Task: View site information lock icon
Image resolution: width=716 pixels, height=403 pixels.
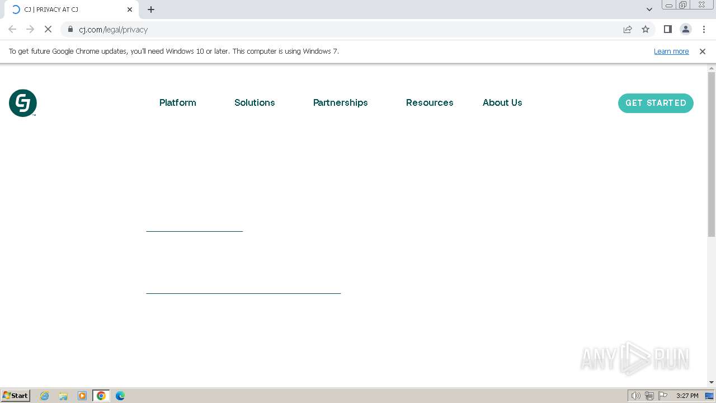Action: (70, 29)
